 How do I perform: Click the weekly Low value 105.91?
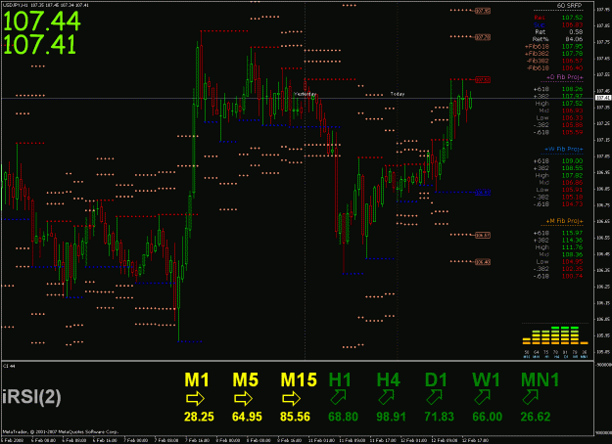click(572, 190)
